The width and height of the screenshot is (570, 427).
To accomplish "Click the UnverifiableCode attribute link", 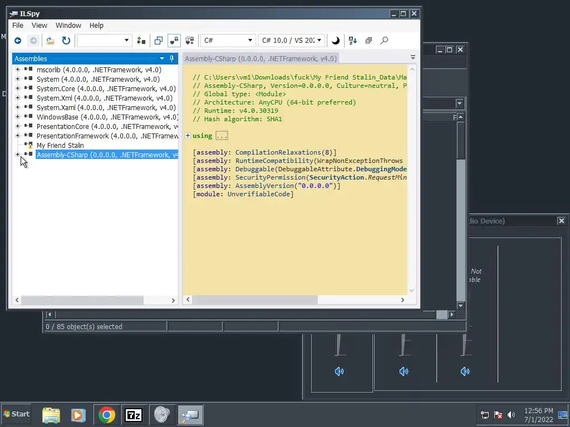I will click(258, 194).
